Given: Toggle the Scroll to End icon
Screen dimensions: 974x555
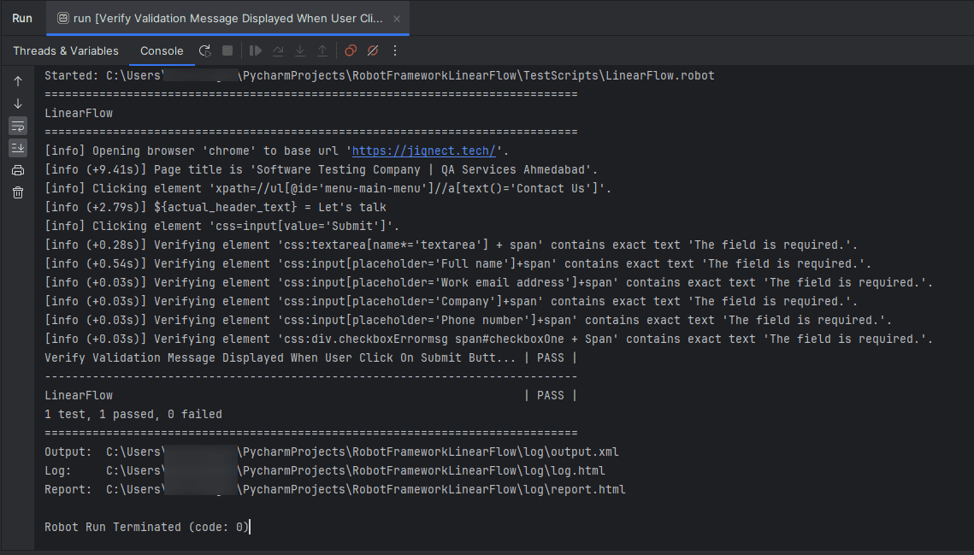Looking at the screenshot, I should pos(18,148).
